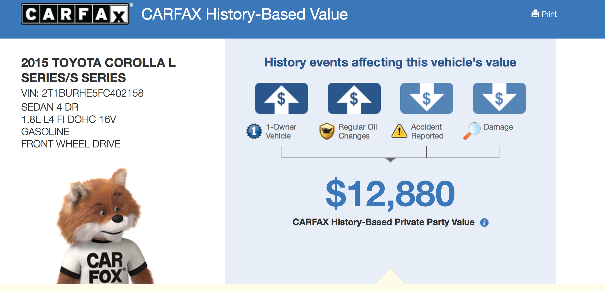This screenshot has height=291, width=605.
Task: Click the blue 1-Owner badge icon
Action: pos(254,131)
